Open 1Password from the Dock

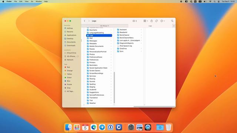(110, 127)
